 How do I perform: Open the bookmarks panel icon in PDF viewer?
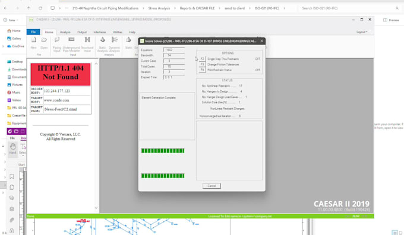[12, 176]
